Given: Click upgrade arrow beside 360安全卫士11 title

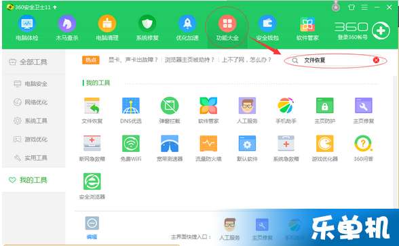Looking at the screenshot, I should tap(55, 7).
